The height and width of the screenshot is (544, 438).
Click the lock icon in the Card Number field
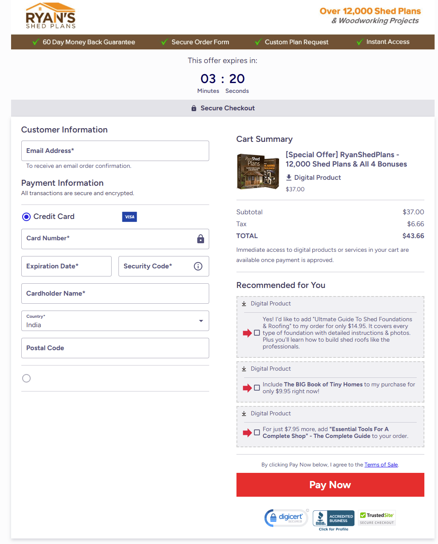[200, 239]
